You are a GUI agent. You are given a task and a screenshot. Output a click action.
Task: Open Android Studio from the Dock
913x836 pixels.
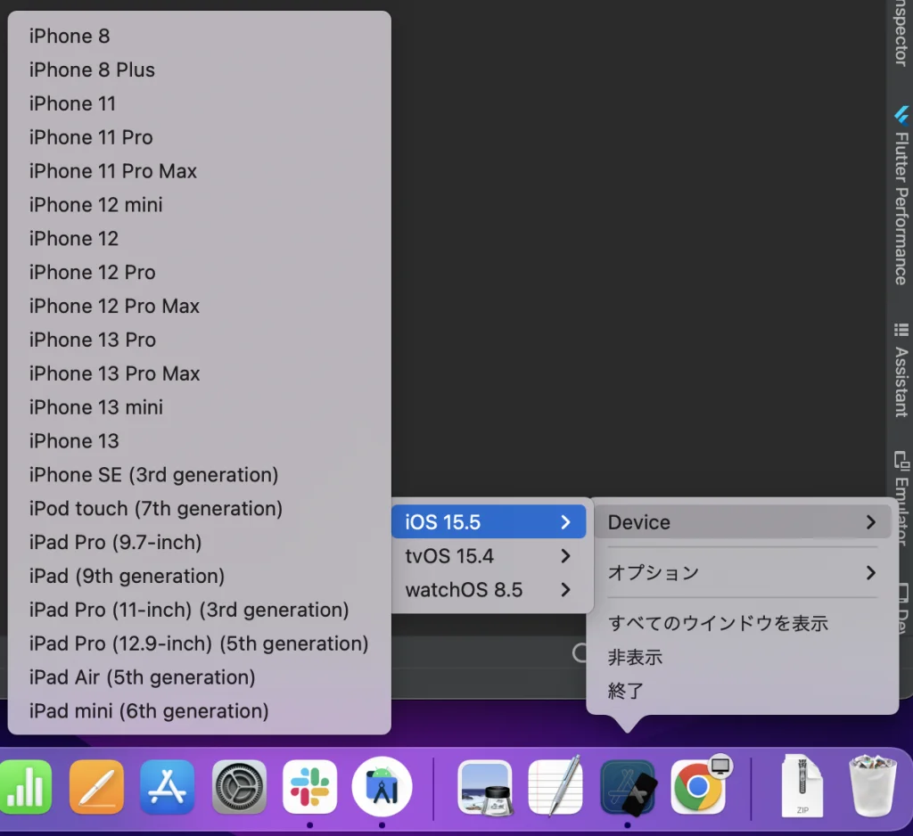point(382,786)
